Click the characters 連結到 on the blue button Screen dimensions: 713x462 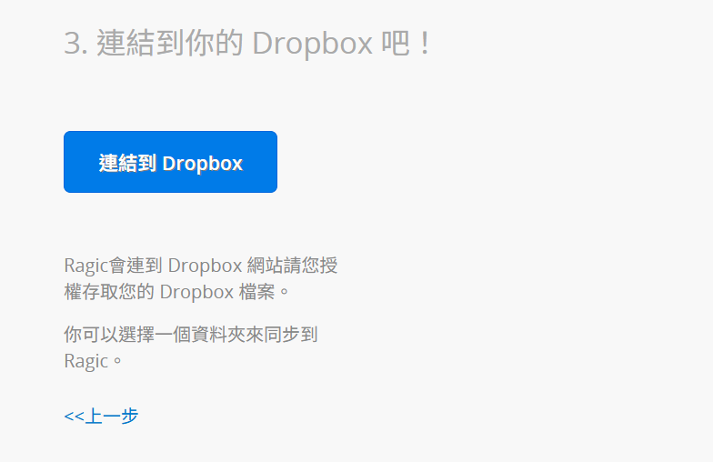(127, 163)
